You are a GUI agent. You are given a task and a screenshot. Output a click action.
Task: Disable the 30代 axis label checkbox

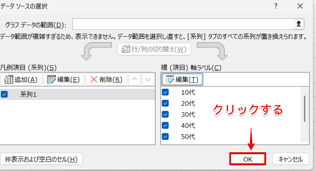click(x=166, y=114)
